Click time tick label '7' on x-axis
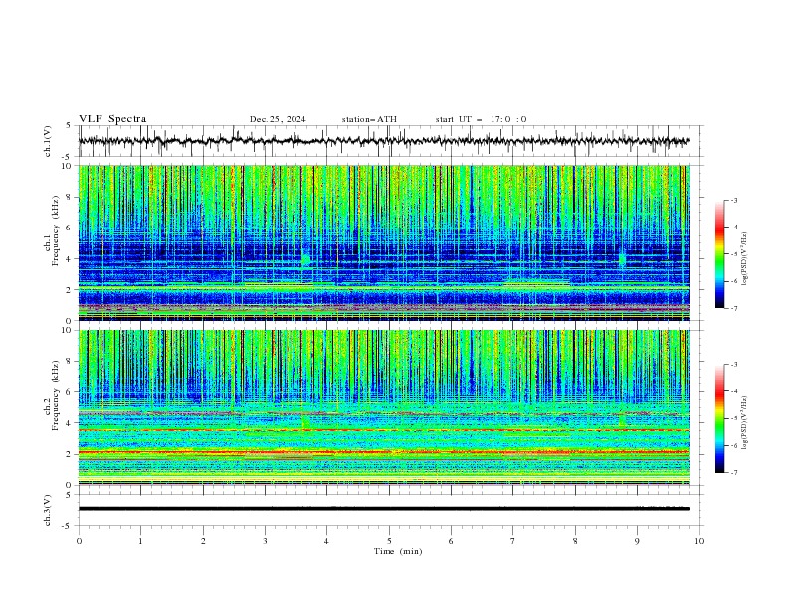 (x=513, y=541)
